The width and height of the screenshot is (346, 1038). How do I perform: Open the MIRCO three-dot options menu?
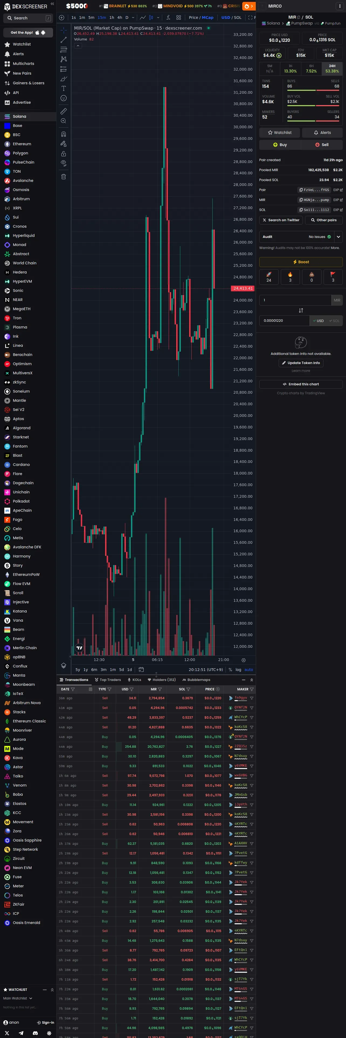click(340, 6)
